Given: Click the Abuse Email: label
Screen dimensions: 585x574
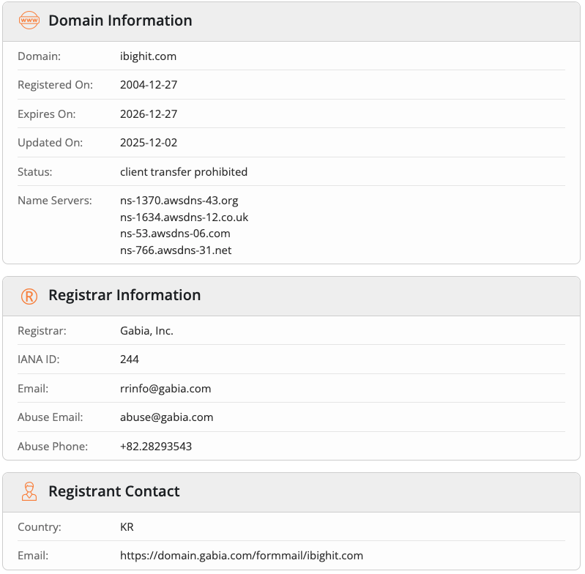Looking at the screenshot, I should (51, 417).
